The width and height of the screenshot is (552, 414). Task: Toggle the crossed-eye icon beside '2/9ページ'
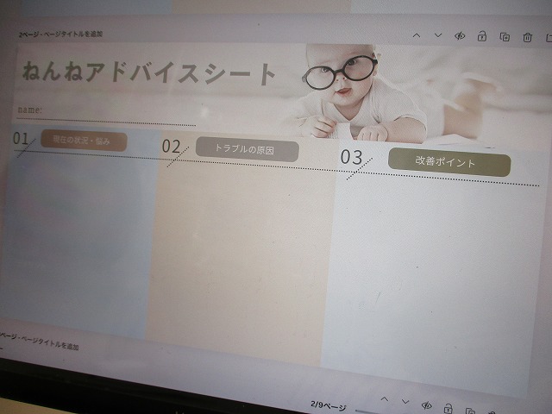coord(427,405)
